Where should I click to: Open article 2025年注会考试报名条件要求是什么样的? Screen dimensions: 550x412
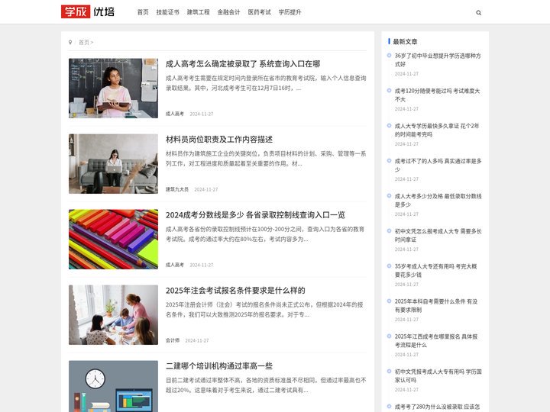click(x=235, y=291)
